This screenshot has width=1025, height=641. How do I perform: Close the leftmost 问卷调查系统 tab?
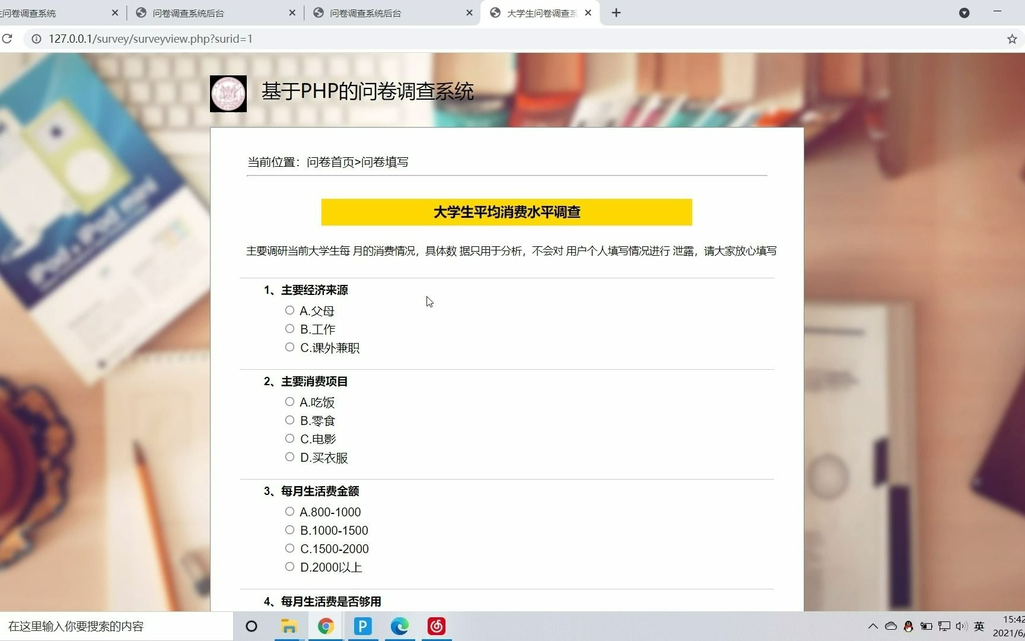[115, 13]
